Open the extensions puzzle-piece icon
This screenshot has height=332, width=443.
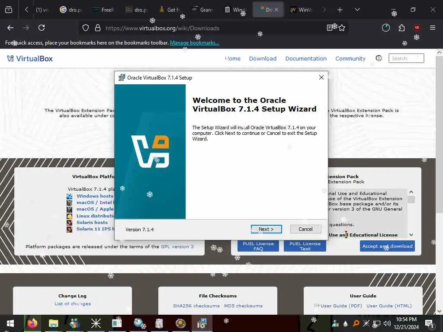click(x=401, y=28)
